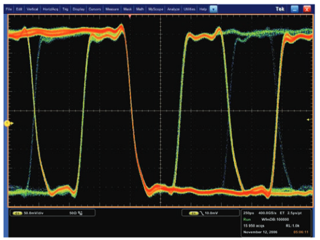Viewport: 320px width, 240px height.
Task: Open the File menu
Action: (9, 9)
